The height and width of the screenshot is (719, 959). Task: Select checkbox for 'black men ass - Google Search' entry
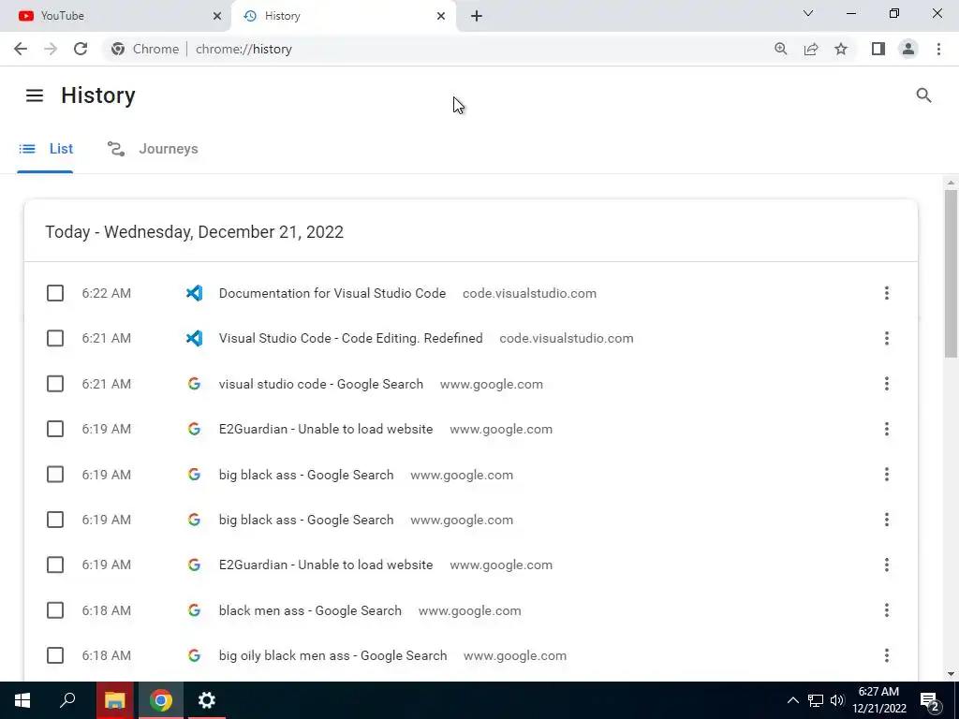[x=55, y=610]
